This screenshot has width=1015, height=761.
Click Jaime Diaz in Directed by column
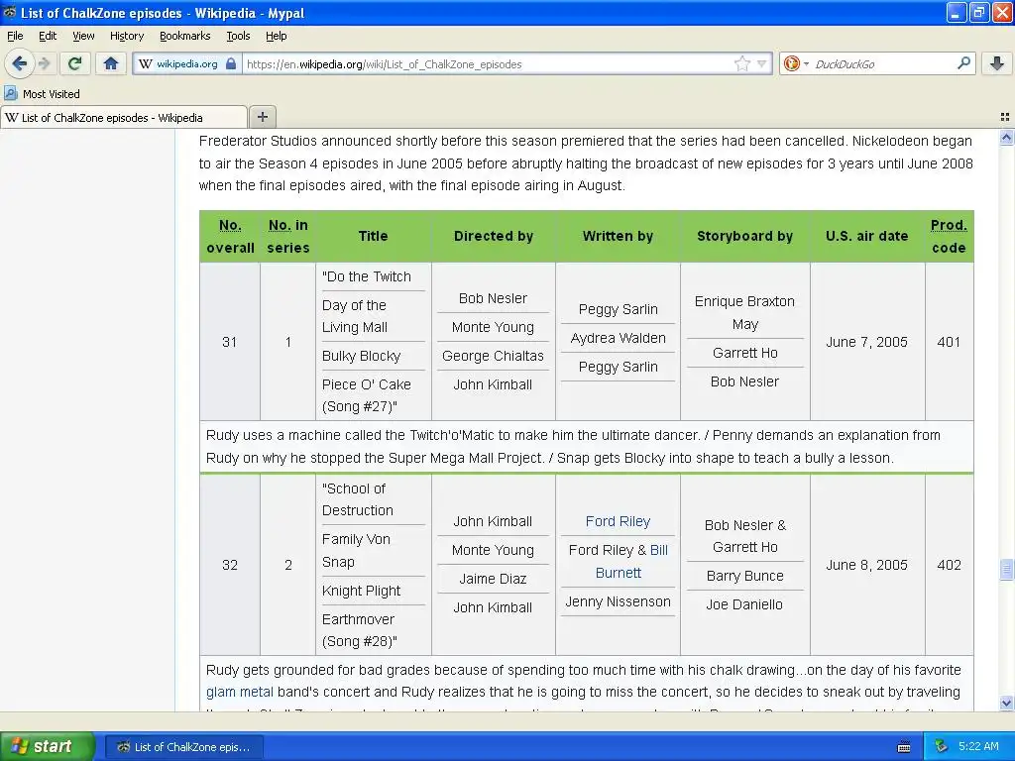pyautogui.click(x=493, y=579)
